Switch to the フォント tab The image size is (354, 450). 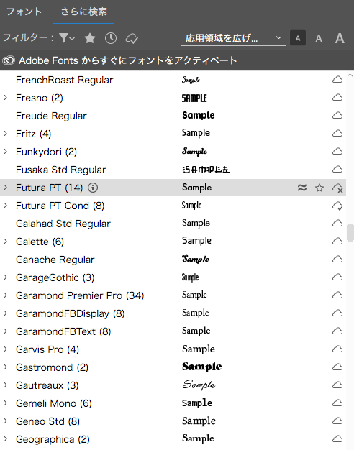click(x=24, y=12)
